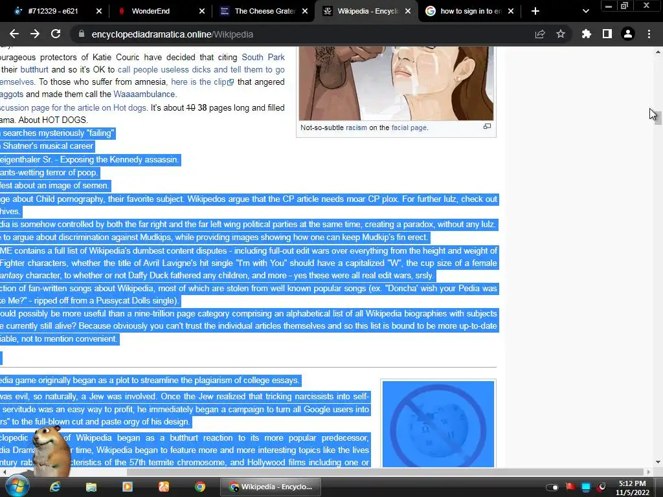Image resolution: width=663 pixels, height=497 pixels.
Task: Close the WonderEnd tab
Action: (x=202, y=11)
